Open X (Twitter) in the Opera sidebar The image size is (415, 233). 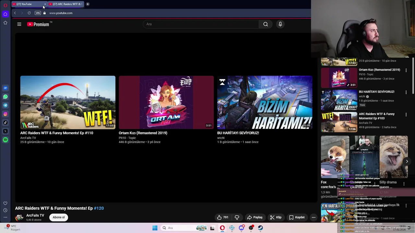click(x=5, y=131)
